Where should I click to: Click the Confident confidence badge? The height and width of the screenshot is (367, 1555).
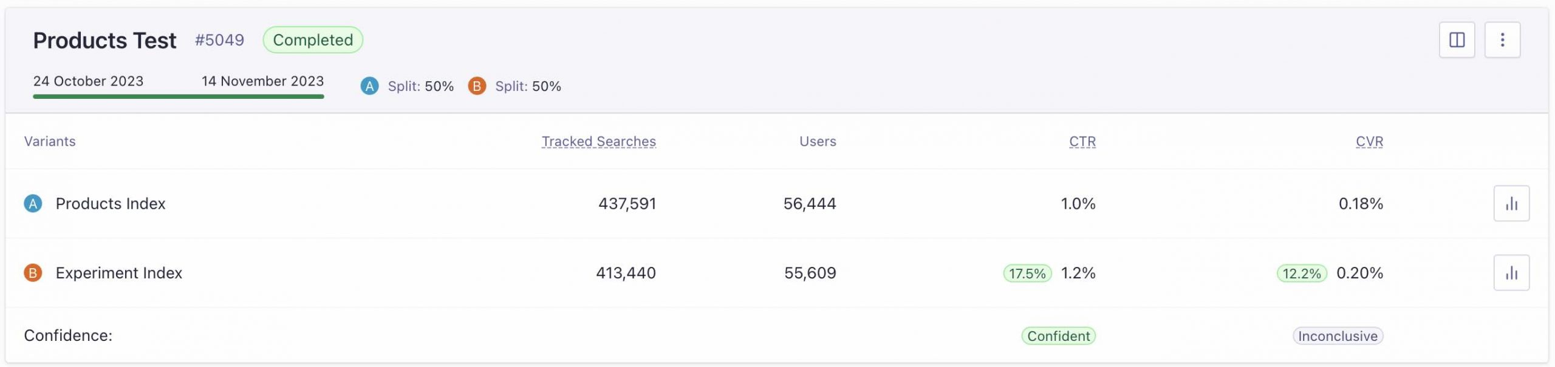point(1058,335)
